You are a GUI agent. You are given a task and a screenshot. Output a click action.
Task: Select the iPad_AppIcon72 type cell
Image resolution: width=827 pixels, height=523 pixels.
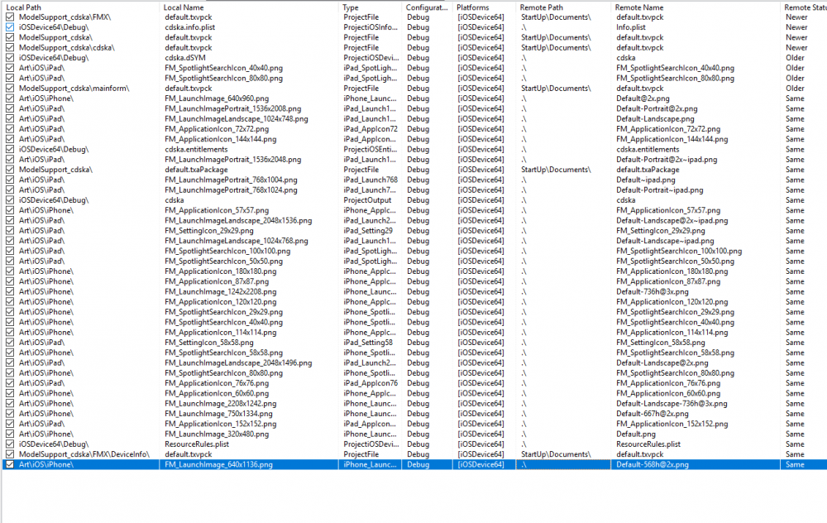(370, 129)
